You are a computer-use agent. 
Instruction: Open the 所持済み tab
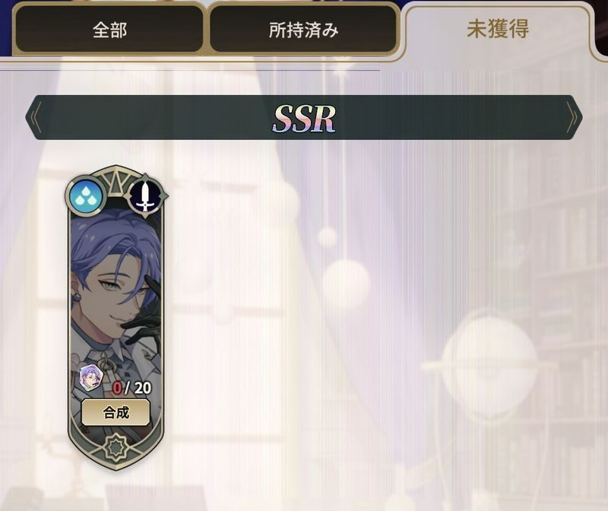click(x=303, y=30)
